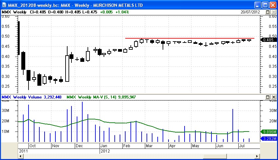Close the weekly volume pane

(x=274, y=97)
